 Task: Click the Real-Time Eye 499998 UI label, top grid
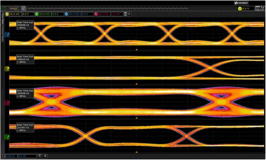click(x=25, y=25)
